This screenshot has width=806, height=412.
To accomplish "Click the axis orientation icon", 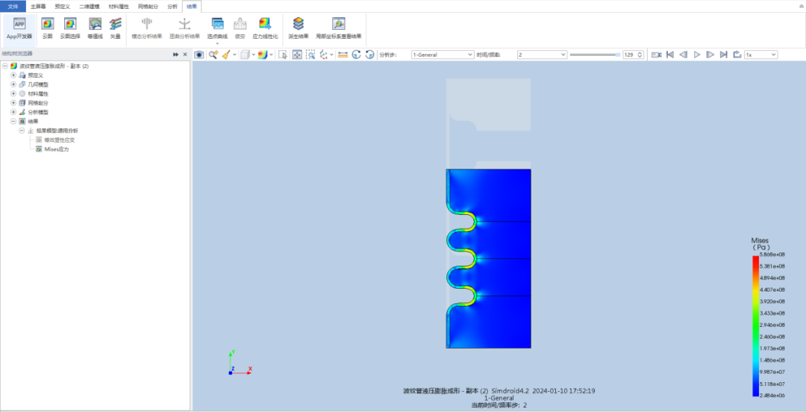I will click(324, 54).
